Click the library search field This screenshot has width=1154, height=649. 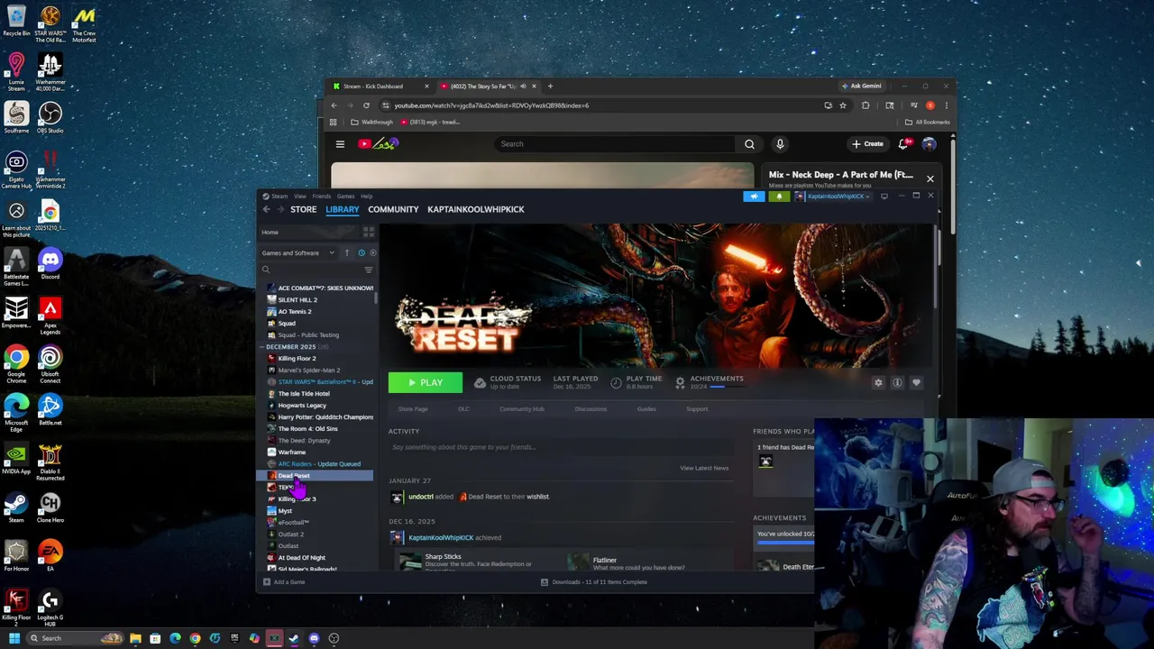coord(311,270)
